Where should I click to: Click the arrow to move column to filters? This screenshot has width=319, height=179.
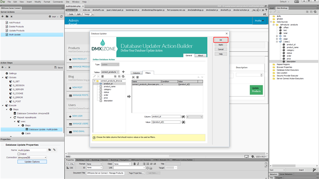pyautogui.click(x=129, y=97)
